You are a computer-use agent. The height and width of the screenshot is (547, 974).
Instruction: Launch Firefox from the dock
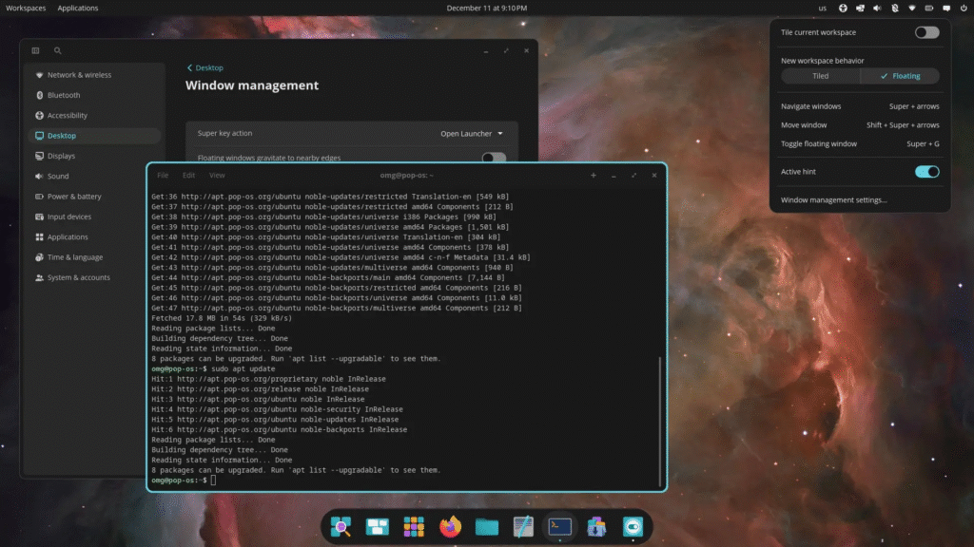(x=450, y=526)
